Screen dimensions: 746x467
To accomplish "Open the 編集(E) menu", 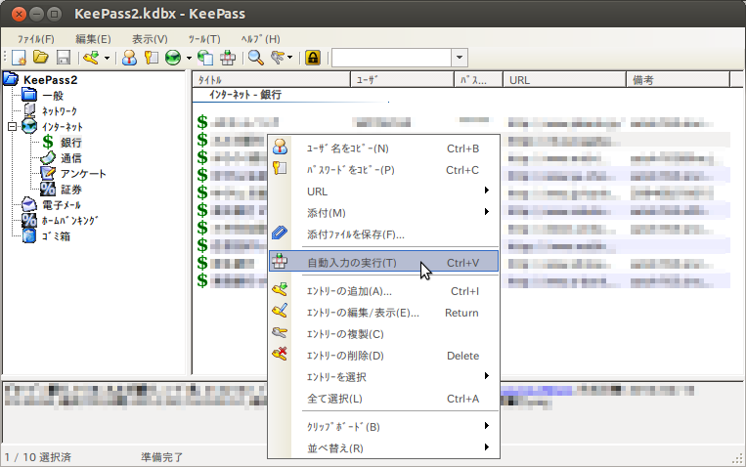I will coord(93,39).
